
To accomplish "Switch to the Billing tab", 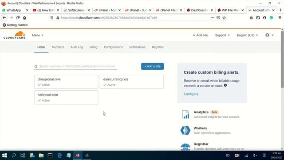I will 93,47.
